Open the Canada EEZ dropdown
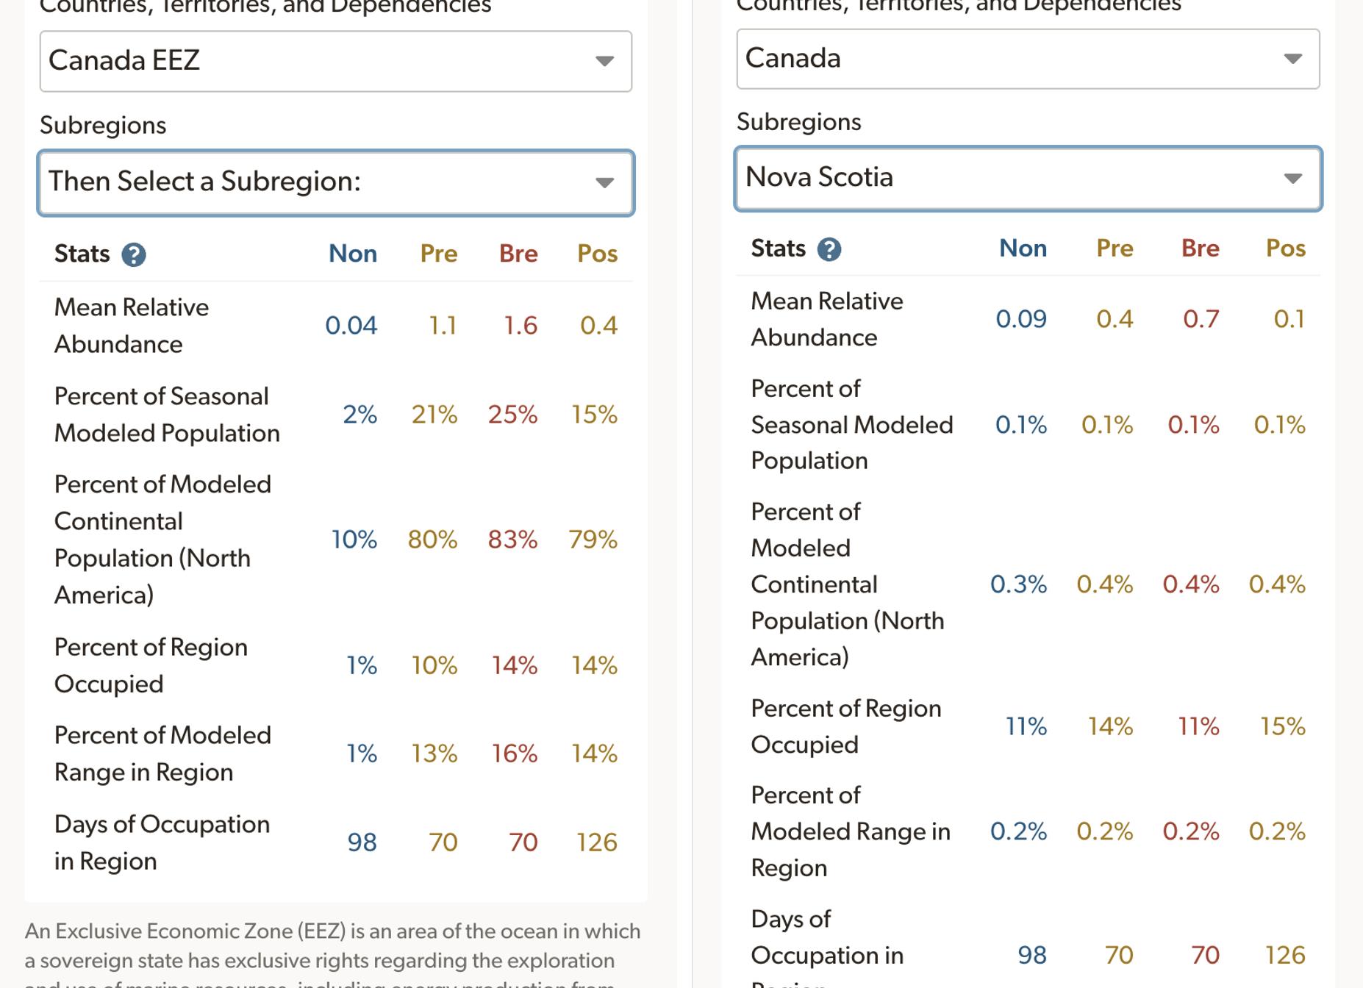1363x988 pixels. pyautogui.click(x=335, y=61)
